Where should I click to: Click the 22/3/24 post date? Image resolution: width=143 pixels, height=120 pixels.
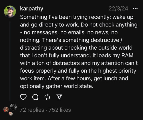[118, 9]
